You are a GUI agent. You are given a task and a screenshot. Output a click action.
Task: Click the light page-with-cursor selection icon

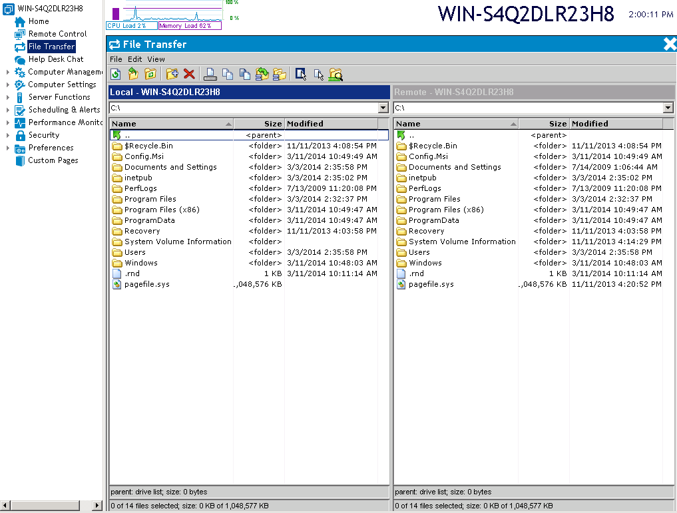(319, 75)
